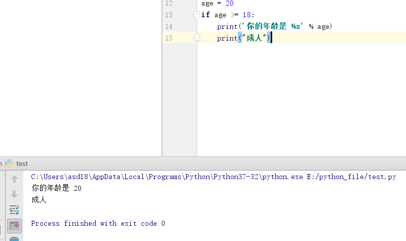The image size is (406, 241).
Task: Click the print call on line 14
Action: [x=227, y=26]
